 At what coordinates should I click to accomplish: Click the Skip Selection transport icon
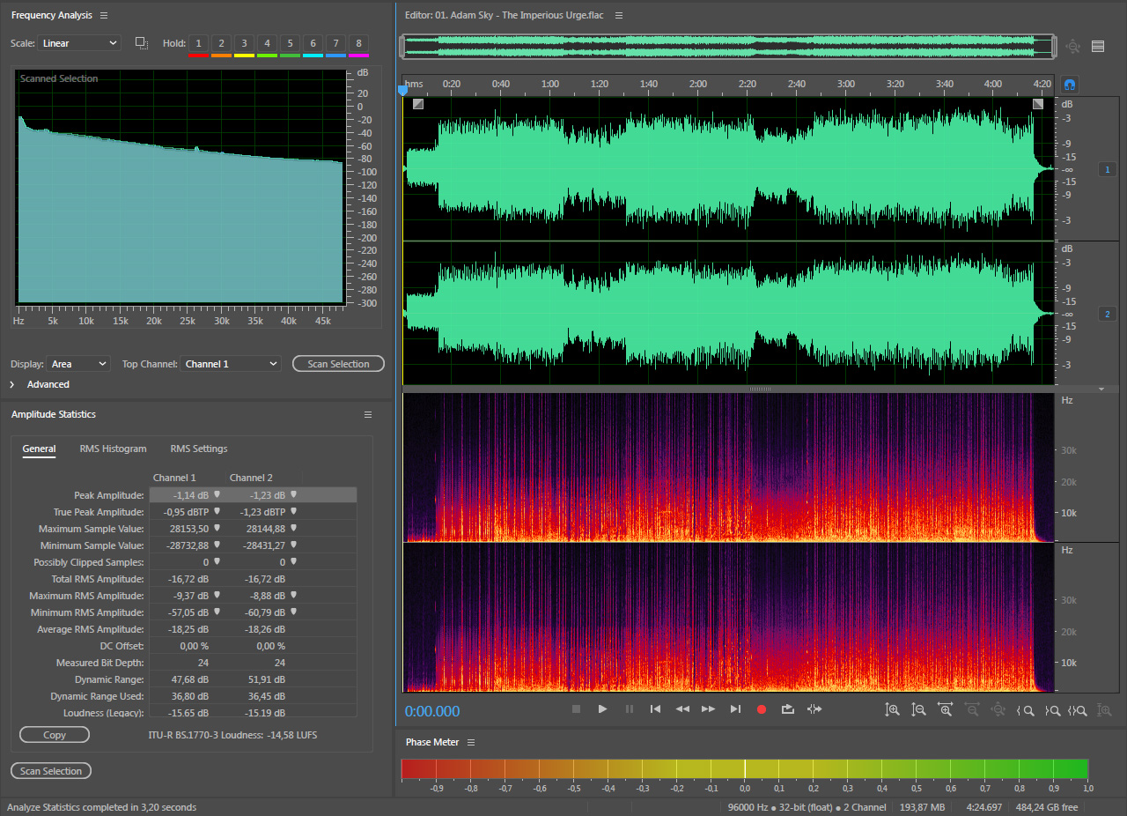coord(814,708)
